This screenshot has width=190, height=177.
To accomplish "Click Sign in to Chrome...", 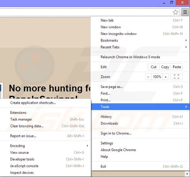I will (140, 133).
